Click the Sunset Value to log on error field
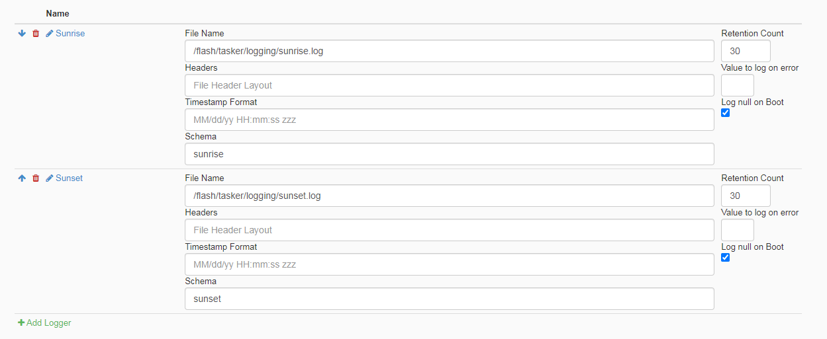Screen dimensions: 827x339 tap(738, 230)
